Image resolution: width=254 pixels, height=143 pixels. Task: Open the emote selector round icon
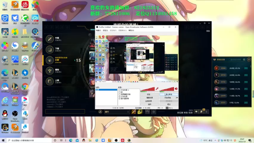click(x=154, y=112)
